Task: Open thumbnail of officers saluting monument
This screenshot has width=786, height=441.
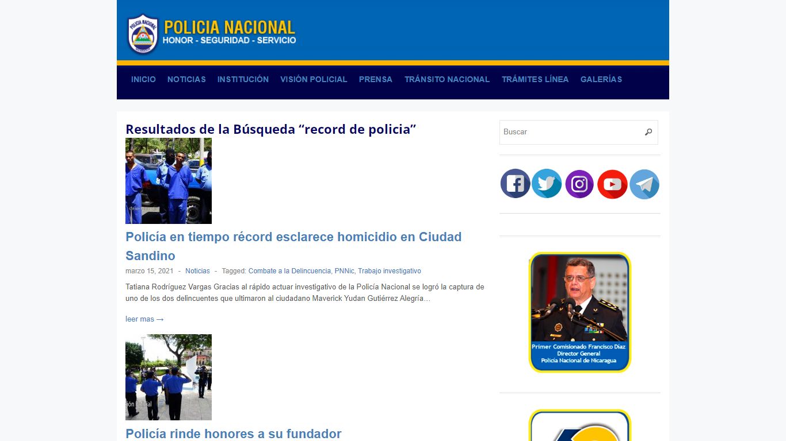Action: click(169, 377)
